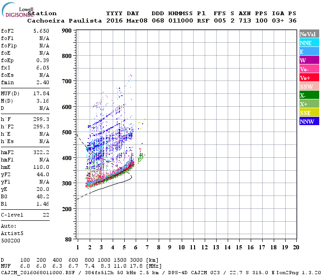The image size is (322, 276).
Task: Click the 500200 code under Artist5
Action: (11, 241)
